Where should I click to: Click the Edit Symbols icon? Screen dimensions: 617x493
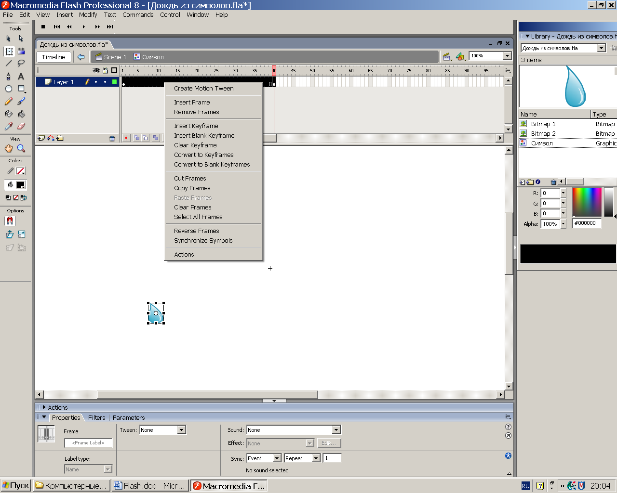461,57
